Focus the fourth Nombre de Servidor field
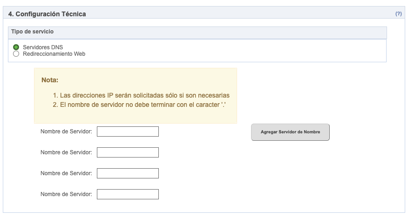408x217 pixels. tap(128, 194)
